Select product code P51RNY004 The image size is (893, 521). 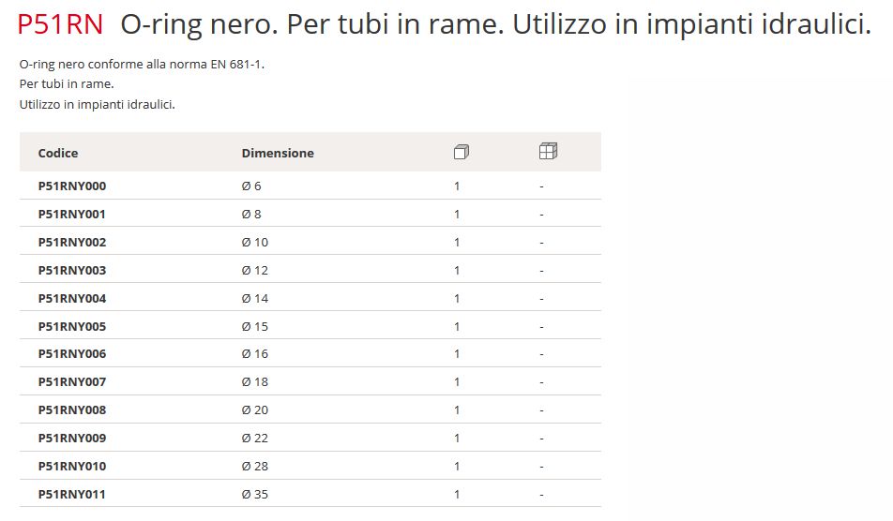click(72, 298)
